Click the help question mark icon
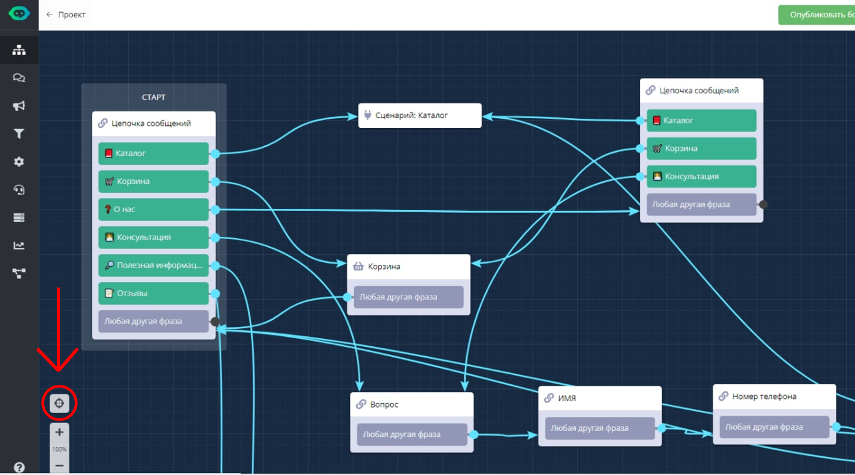Image resolution: width=855 pixels, height=475 pixels. [19, 467]
